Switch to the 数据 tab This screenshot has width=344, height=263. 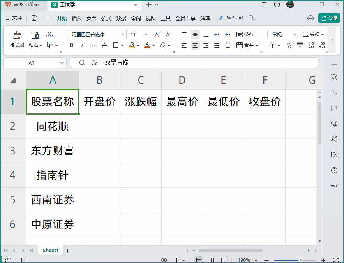[121, 18]
